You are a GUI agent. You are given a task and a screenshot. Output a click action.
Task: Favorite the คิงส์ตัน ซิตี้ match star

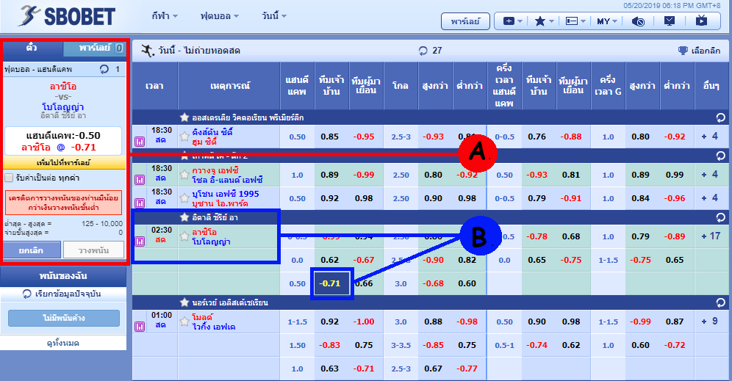(184, 137)
